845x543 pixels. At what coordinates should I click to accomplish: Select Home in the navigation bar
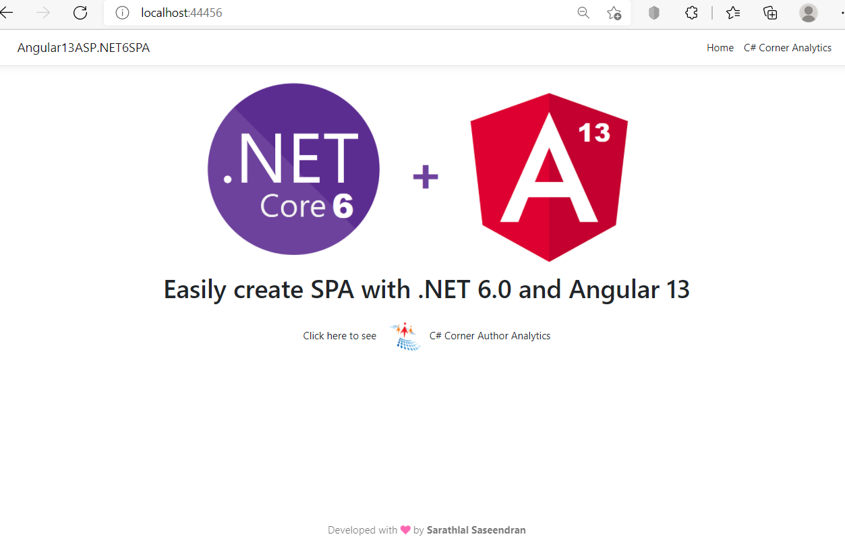click(x=720, y=47)
